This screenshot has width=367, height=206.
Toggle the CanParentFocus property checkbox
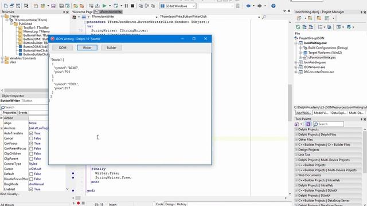(31, 149)
